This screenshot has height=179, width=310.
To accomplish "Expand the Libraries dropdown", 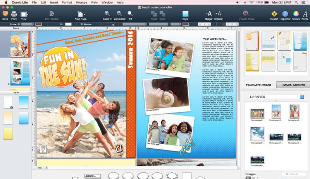I will pos(276,97).
